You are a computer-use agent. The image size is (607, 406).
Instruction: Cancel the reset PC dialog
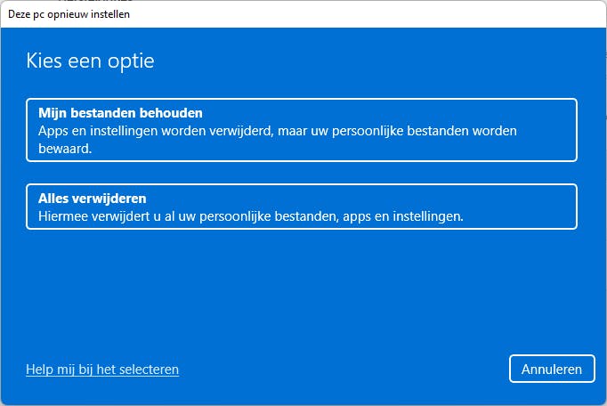[551, 369]
